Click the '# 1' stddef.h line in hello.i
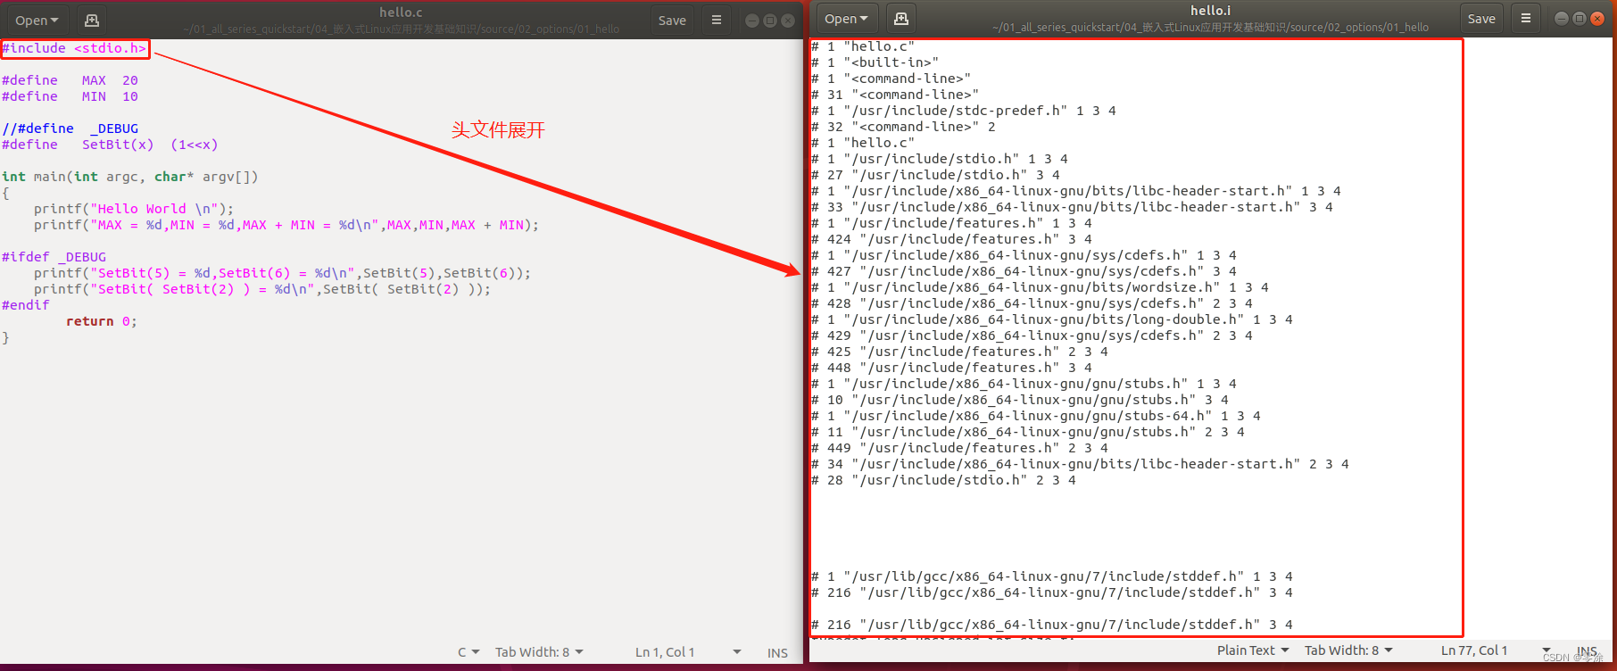Image resolution: width=1617 pixels, height=671 pixels. (x=1052, y=576)
